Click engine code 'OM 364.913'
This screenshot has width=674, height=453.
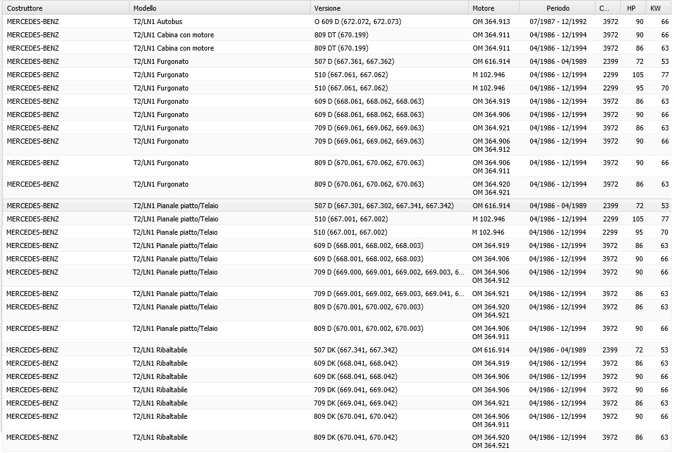(x=491, y=22)
